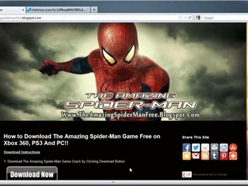Open a new tab with plus button
The height and width of the screenshot is (186, 248).
94,10
